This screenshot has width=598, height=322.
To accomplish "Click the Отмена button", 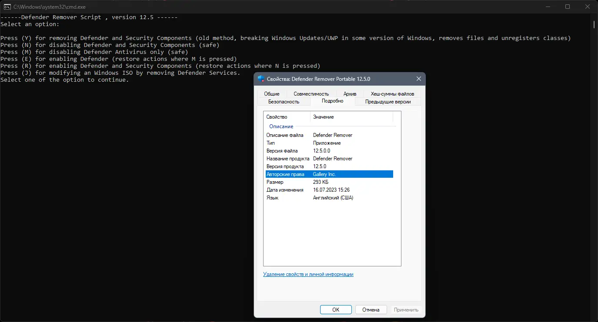I will [371, 310].
